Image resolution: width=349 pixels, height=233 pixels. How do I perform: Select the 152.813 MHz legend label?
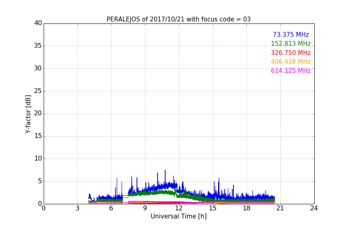pos(291,43)
